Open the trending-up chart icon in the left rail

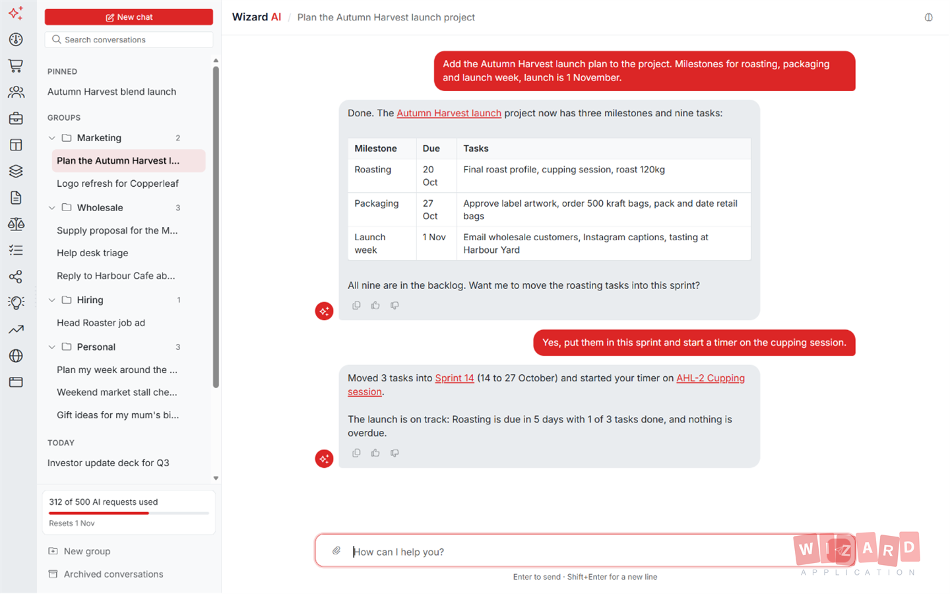tap(16, 329)
